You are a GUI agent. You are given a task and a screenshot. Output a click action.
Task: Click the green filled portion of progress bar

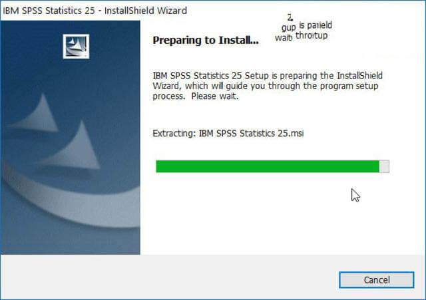tap(268, 166)
